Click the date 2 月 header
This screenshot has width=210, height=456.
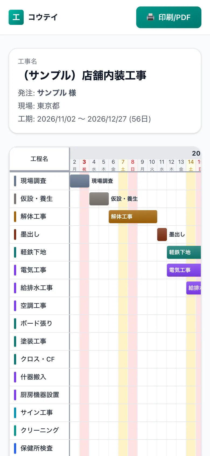point(75,165)
